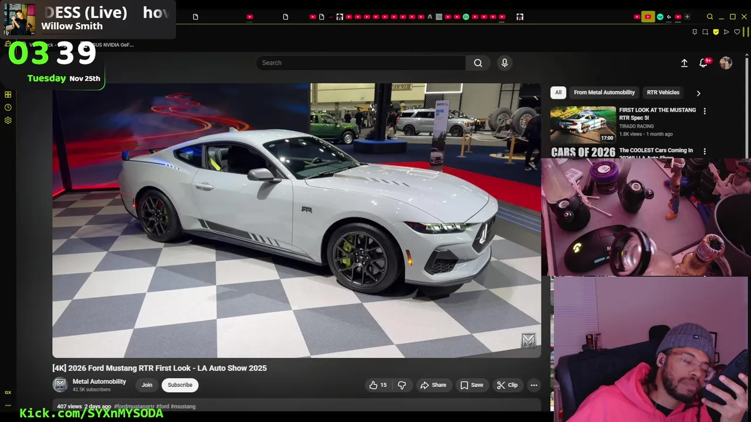The width and height of the screenshot is (751, 422).
Task: Save the video to a playlist
Action: click(x=472, y=385)
